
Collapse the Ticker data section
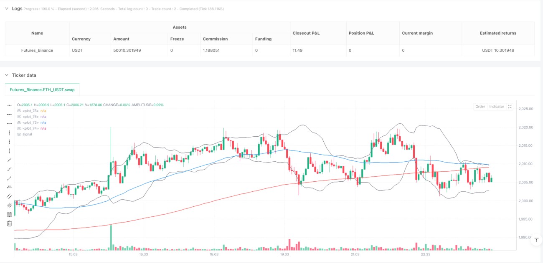[6, 75]
